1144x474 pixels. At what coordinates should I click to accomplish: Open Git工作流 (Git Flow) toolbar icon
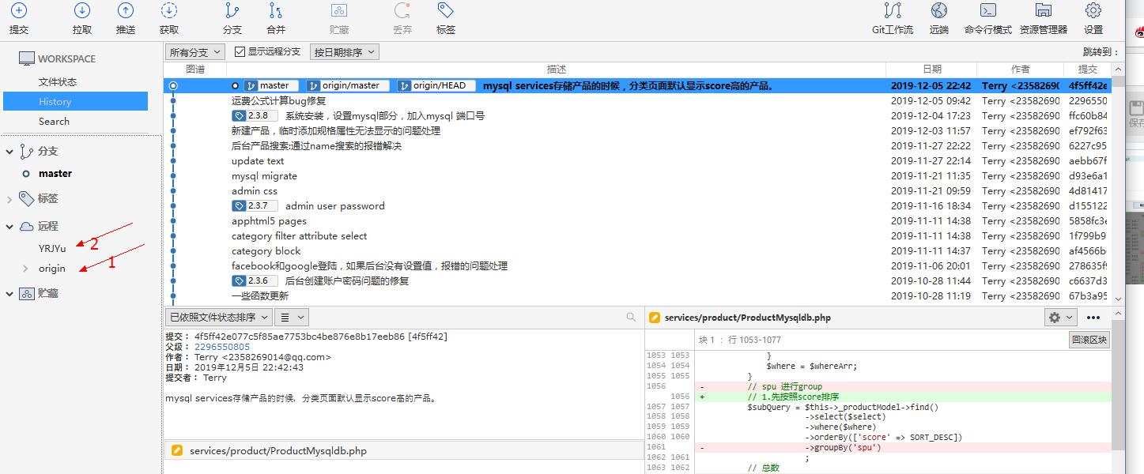[893, 11]
